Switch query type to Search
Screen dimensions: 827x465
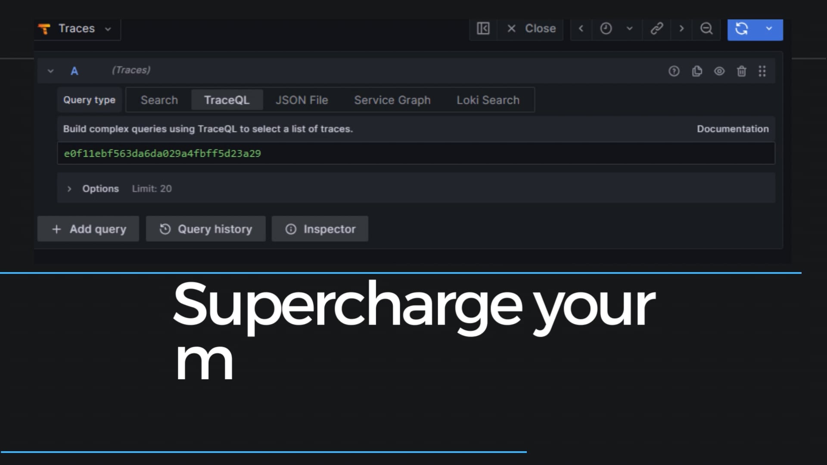(159, 100)
